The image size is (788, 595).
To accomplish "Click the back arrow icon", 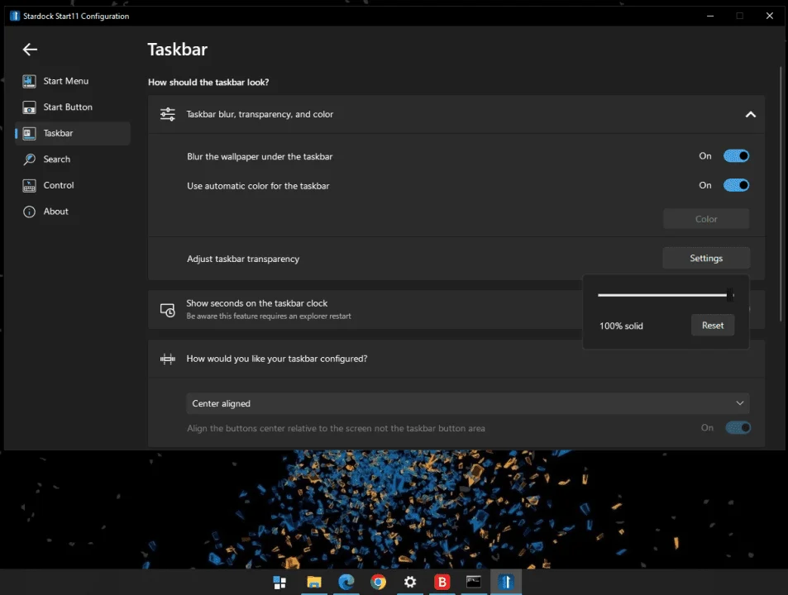I will tap(30, 50).
